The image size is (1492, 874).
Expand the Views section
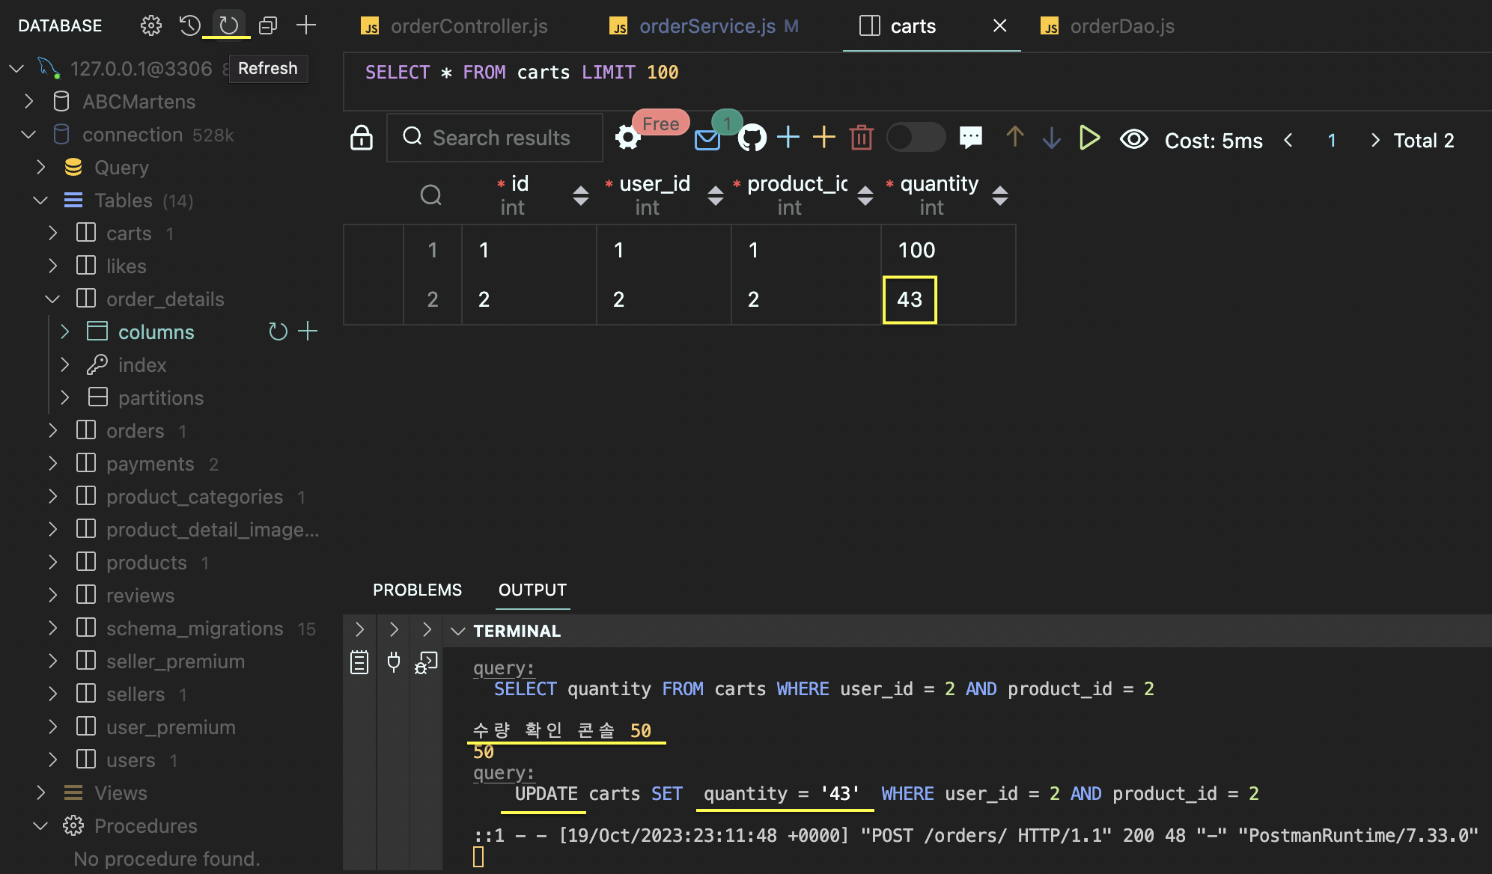point(40,793)
